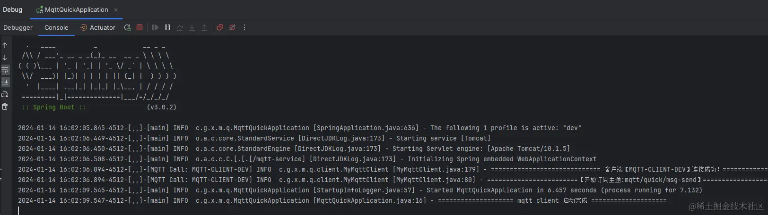Toggle scroll to end of console
The width and height of the screenshot is (768, 215).
[x=5, y=82]
